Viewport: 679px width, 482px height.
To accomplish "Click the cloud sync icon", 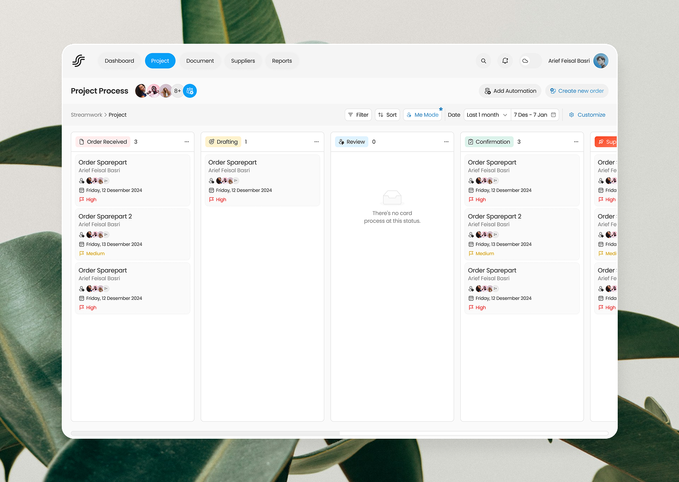I will coord(525,61).
